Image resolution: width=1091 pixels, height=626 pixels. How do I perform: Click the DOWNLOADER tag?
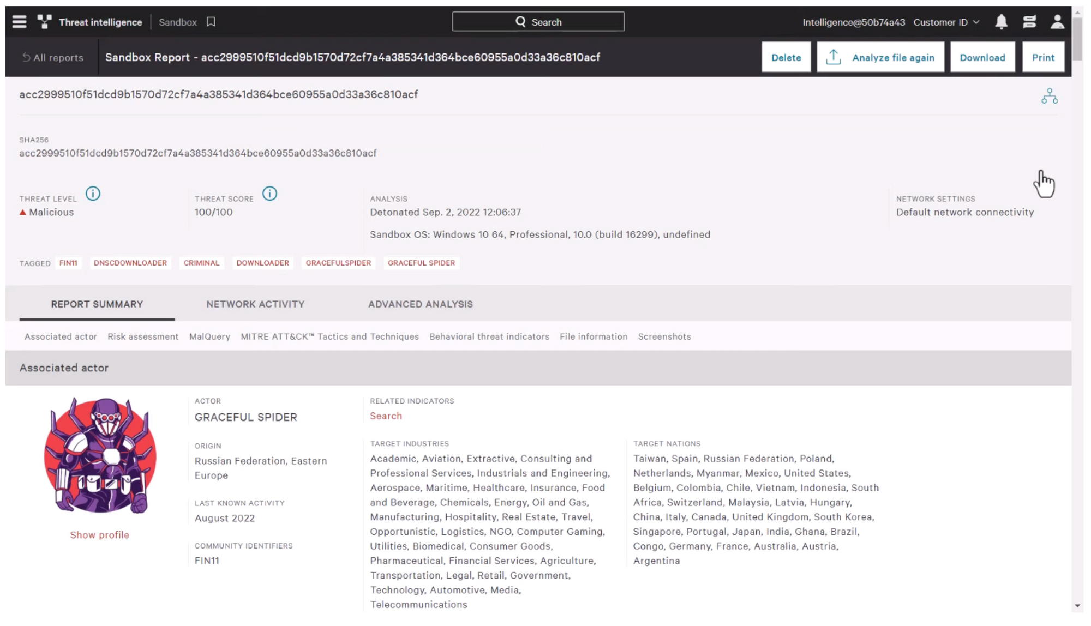tap(262, 263)
